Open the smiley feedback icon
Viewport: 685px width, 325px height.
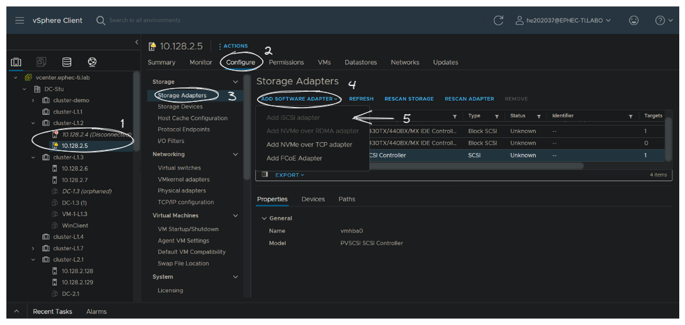[633, 20]
